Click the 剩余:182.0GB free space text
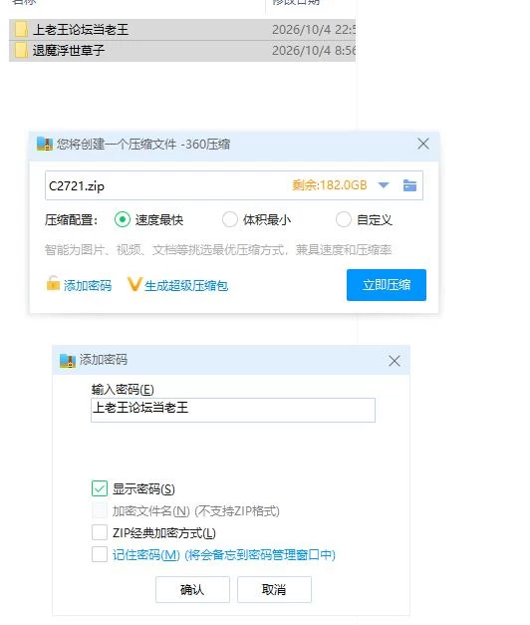 [329, 185]
